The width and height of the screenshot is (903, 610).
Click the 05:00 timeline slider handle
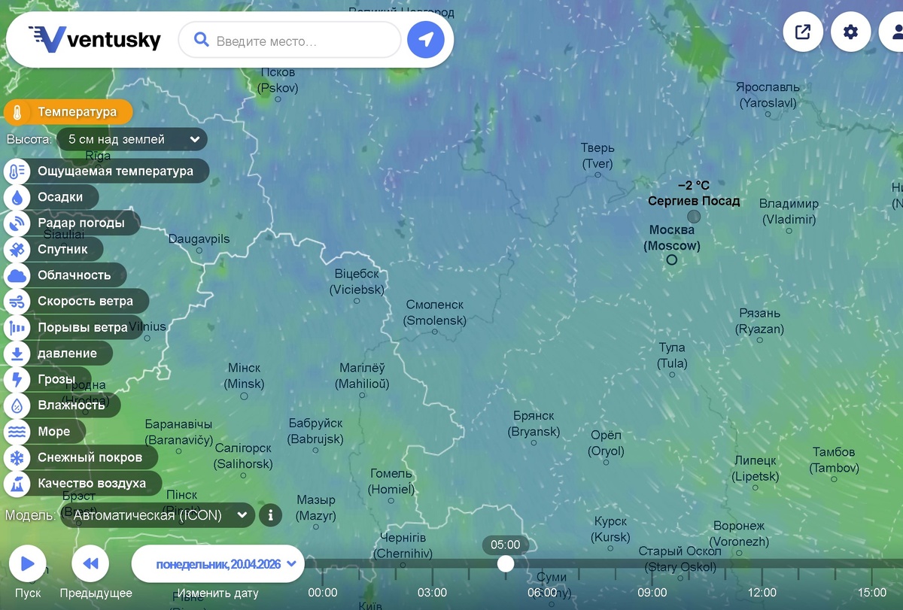[506, 563]
